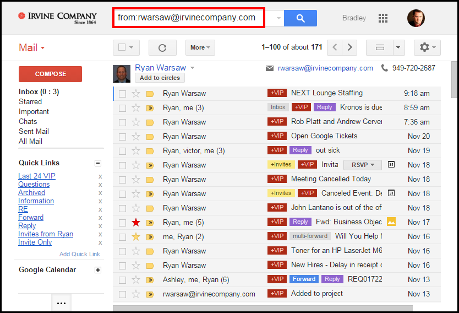Click the rwarsaw@irvinecompany.com contact link
Viewport: 459px width, 313px height.
click(325, 68)
